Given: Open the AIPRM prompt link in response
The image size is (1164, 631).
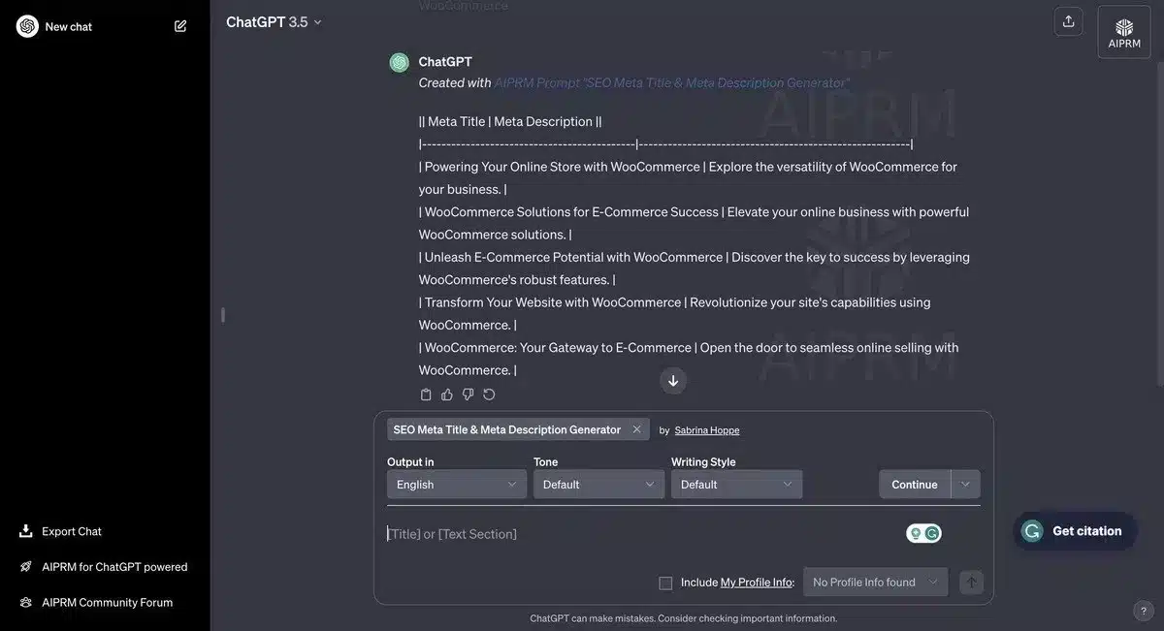Looking at the screenshot, I should [671, 83].
